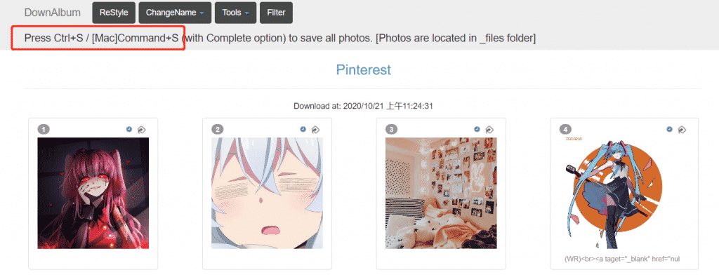Click the share arrow icon on photo 2
Screen dimensions: 719x277
[315, 130]
